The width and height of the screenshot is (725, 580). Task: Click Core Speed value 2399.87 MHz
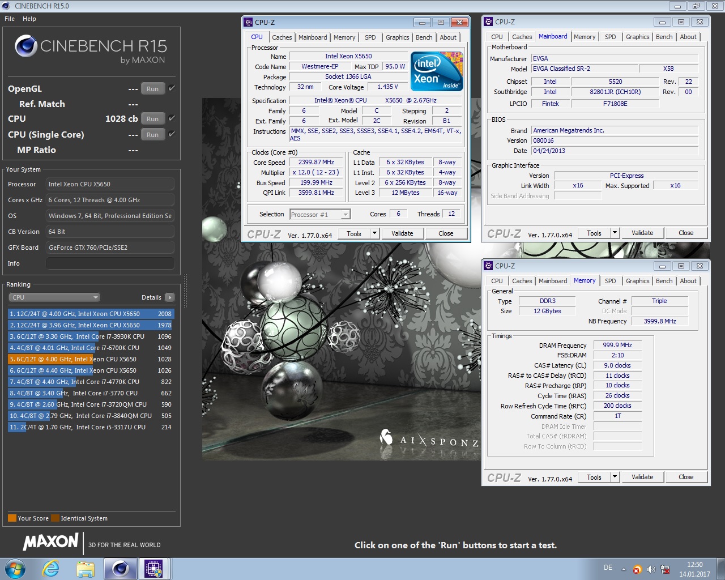316,162
